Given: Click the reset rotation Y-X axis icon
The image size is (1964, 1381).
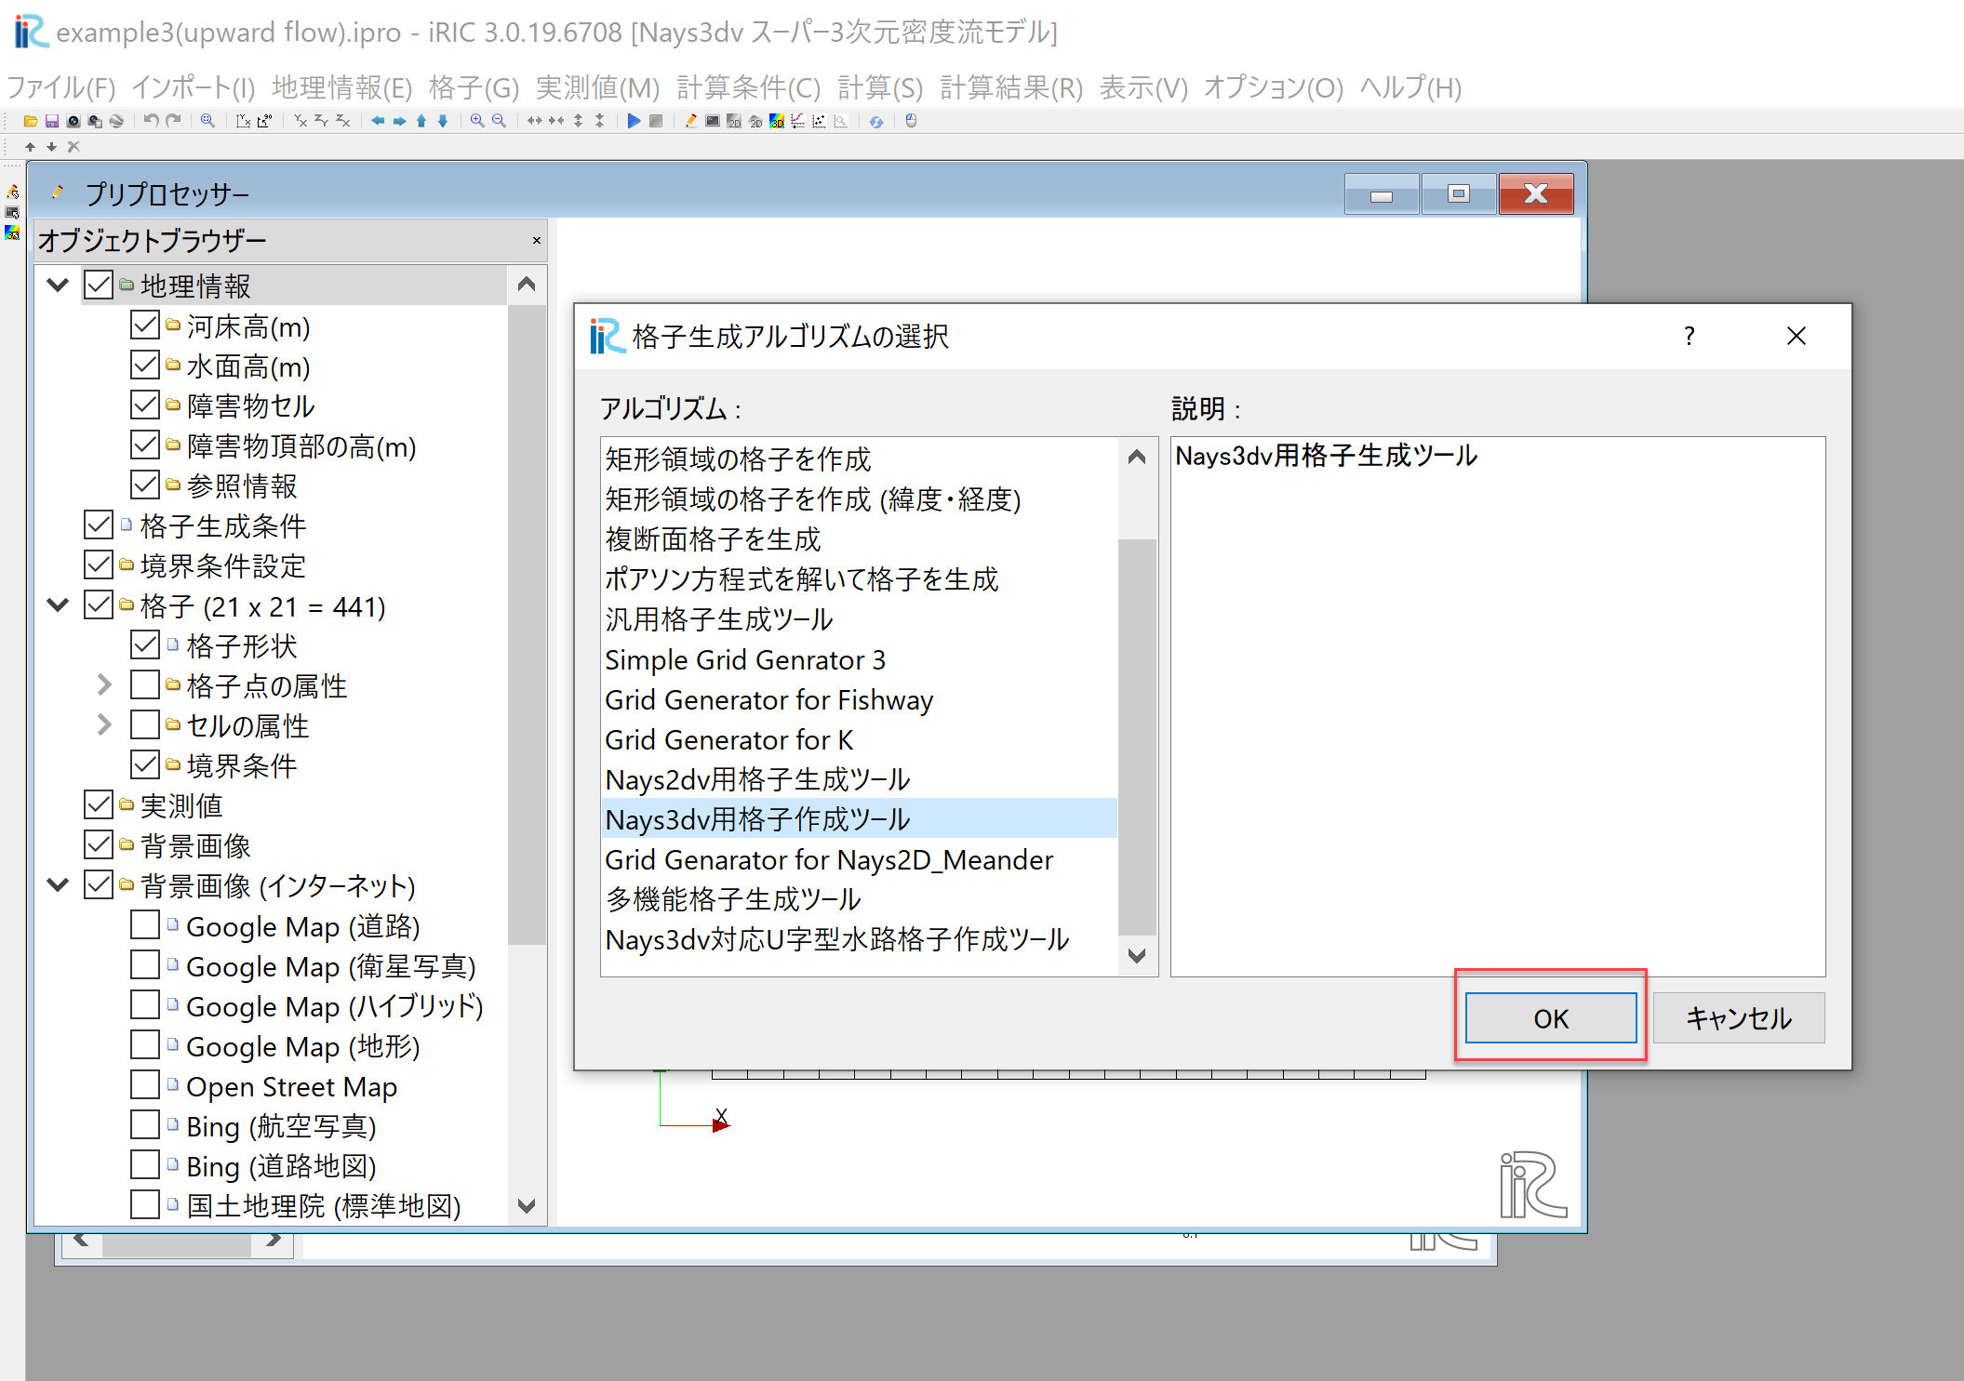Looking at the screenshot, I should tap(243, 121).
